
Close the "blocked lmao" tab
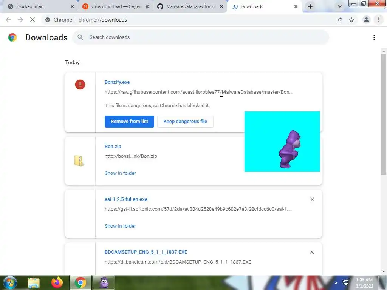[x=72, y=6]
